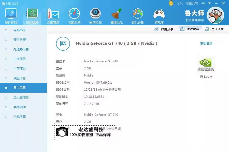Launch 性能测试 performance test
Image resolution: width=229 pixels, height=152 pixels.
(x=74, y=16)
